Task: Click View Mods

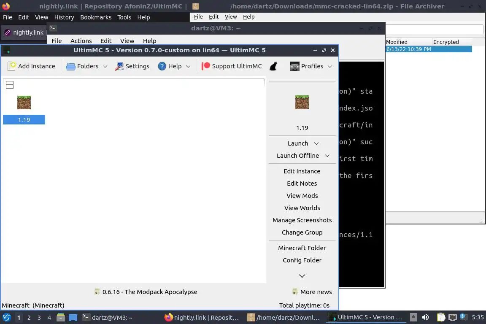Action: click(302, 196)
